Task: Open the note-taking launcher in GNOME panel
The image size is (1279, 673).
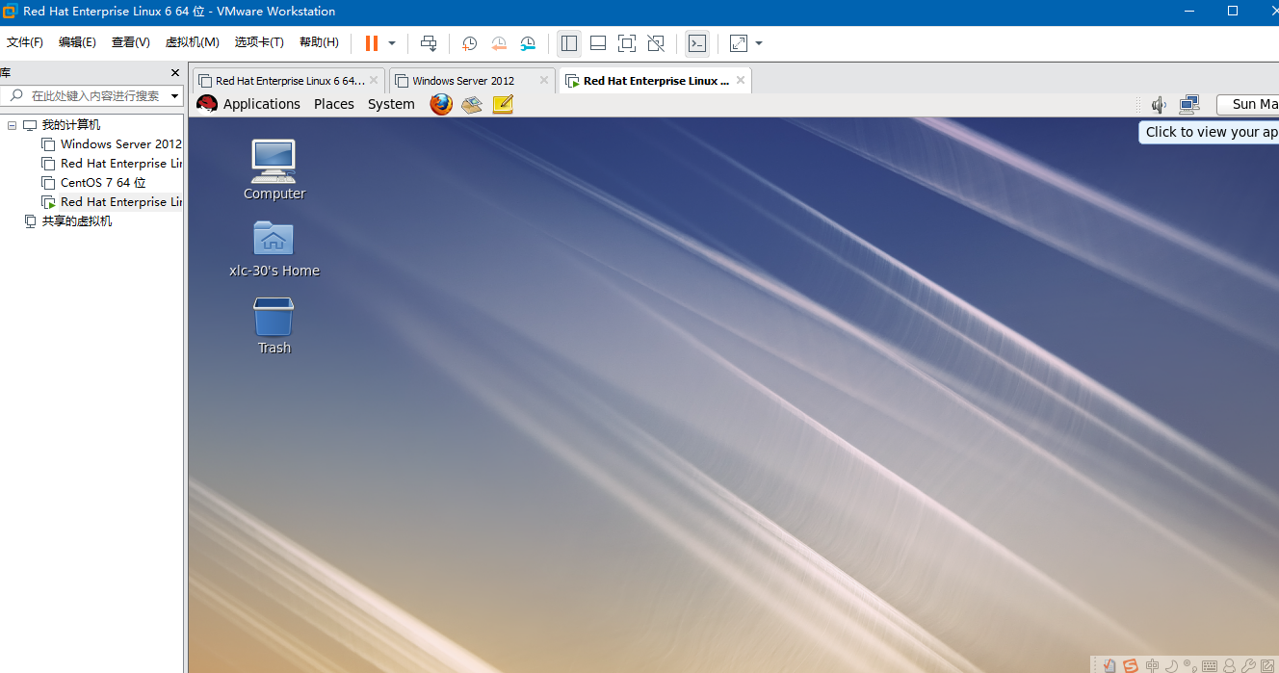Action: [x=503, y=104]
